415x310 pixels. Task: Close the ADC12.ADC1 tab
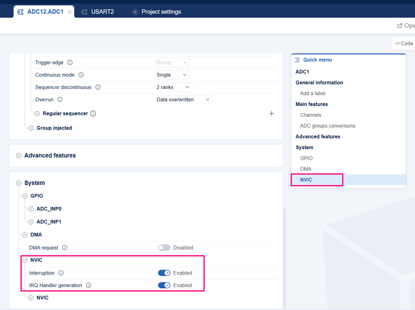pos(70,12)
